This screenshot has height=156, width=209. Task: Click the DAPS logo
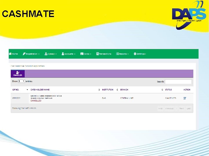[189, 15]
